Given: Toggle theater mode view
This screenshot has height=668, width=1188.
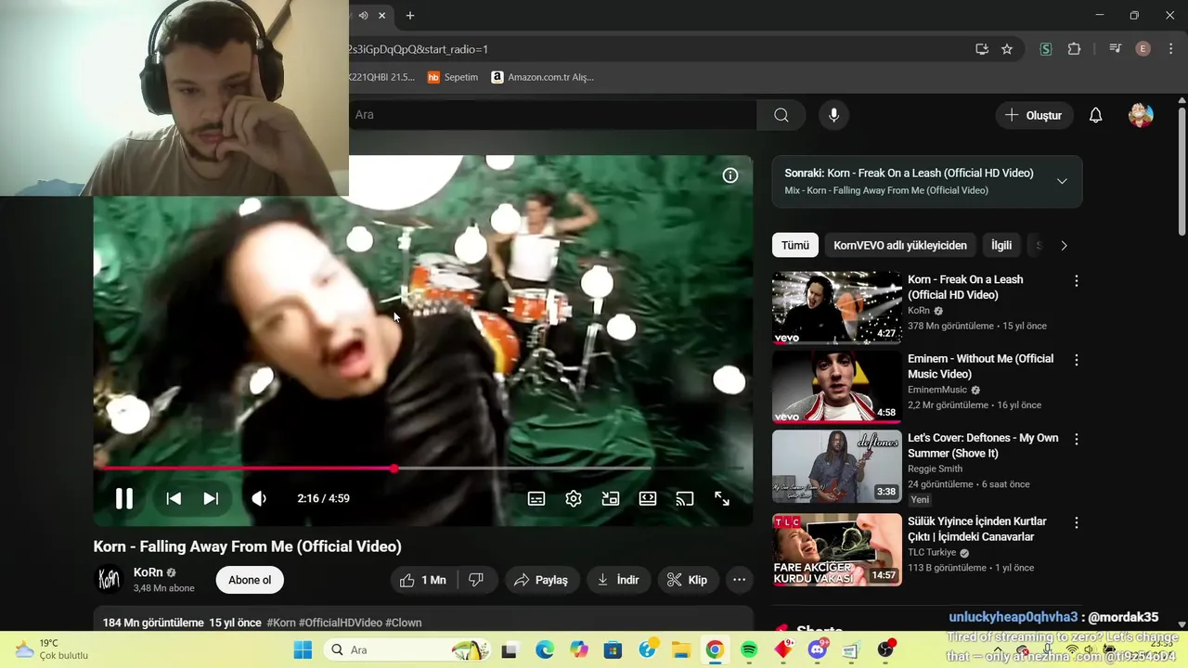Looking at the screenshot, I should 648,498.
